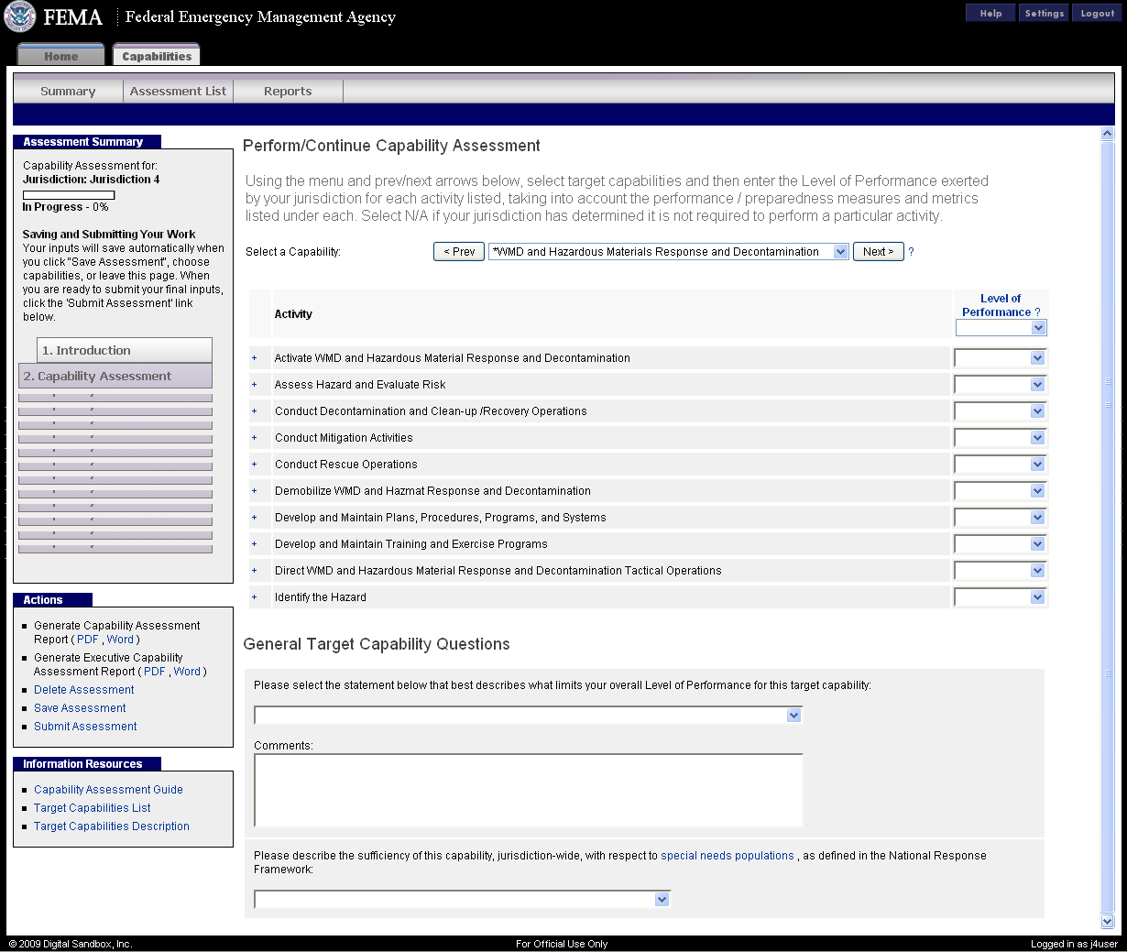Click the scrollbar down arrow
Image resolution: width=1127 pixels, height=952 pixels.
[1107, 922]
